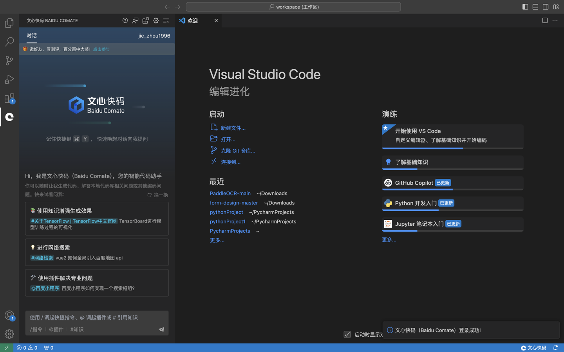Click 更多... under the recent list
The width and height of the screenshot is (564, 352).
click(x=217, y=240)
